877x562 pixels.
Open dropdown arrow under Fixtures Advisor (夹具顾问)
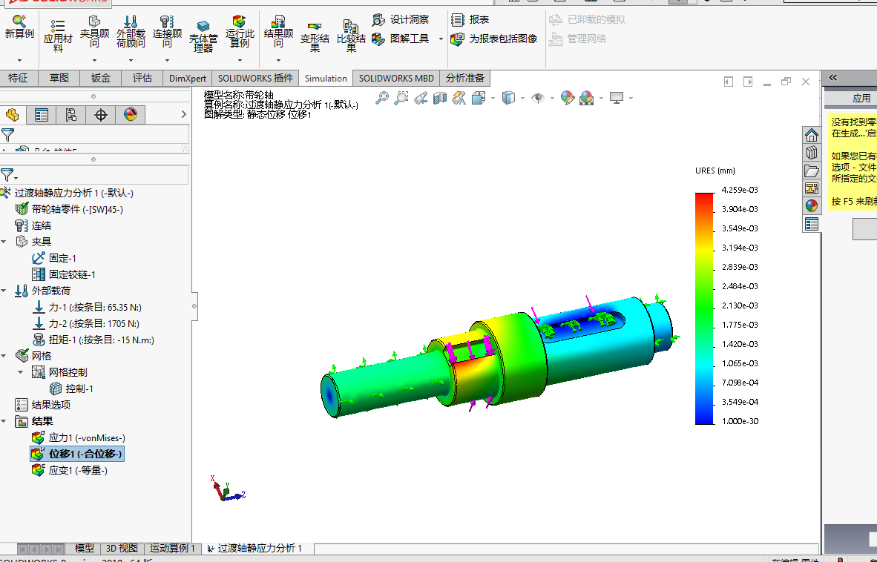pyautogui.click(x=94, y=60)
